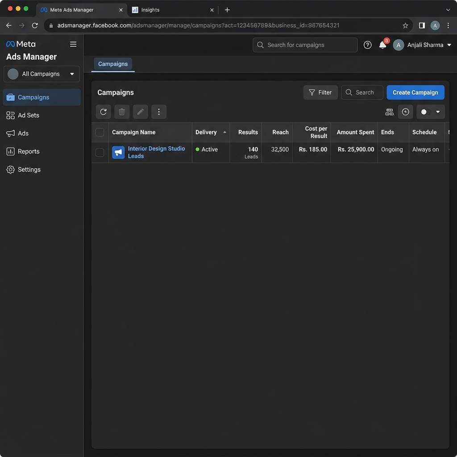The height and width of the screenshot is (457, 457).
Task: Toggle the view switch with dropdown arrow
Action: tap(431, 112)
